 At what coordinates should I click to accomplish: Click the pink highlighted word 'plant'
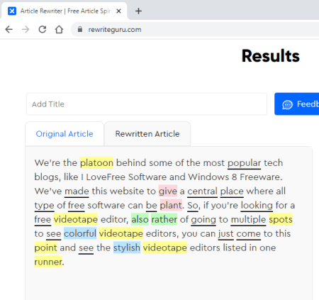coord(171,206)
